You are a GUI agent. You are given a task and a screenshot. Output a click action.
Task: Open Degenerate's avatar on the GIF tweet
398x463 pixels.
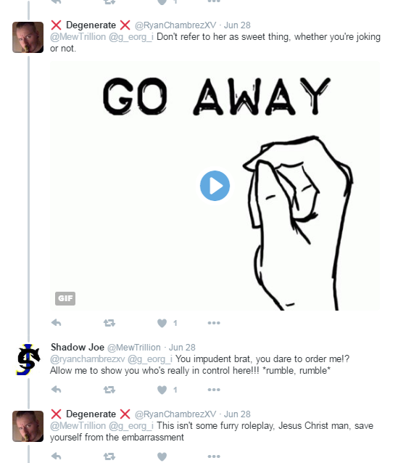click(28, 37)
